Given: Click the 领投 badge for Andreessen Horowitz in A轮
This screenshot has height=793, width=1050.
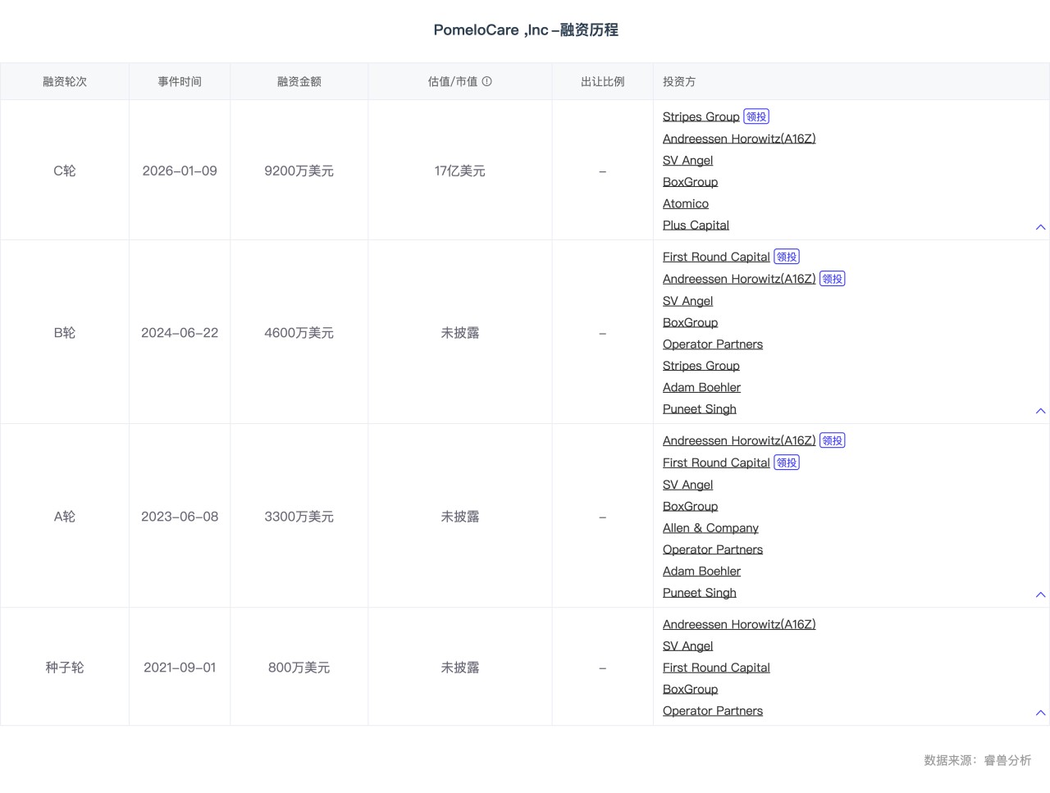Looking at the screenshot, I should tap(833, 440).
